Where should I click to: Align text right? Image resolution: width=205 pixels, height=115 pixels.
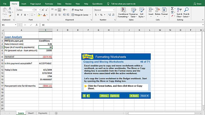pyautogui.click(x=59, y=15)
